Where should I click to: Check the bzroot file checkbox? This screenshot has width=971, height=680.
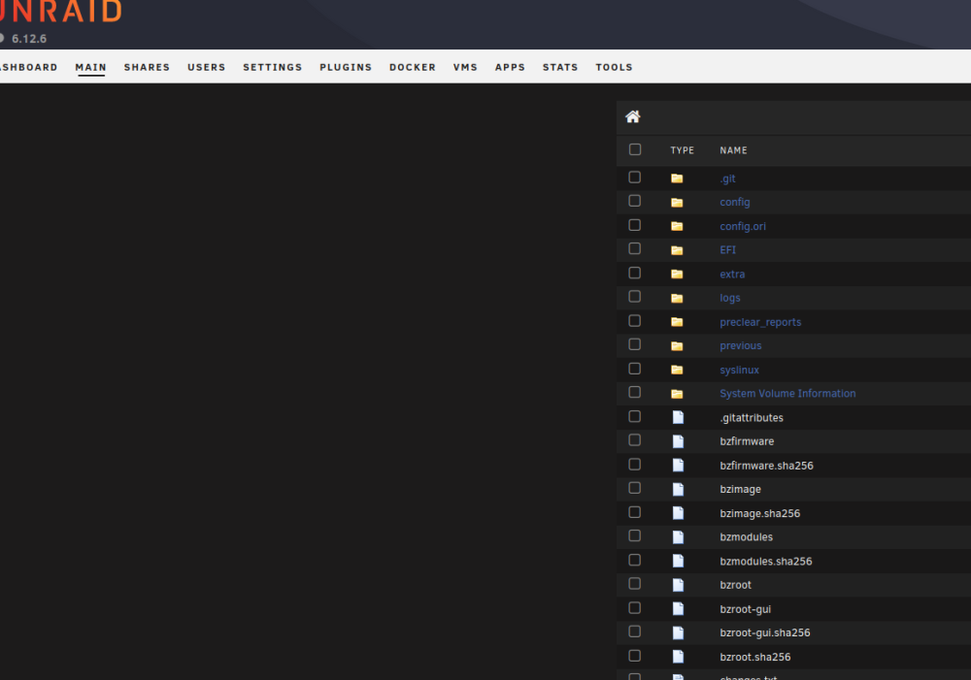pyautogui.click(x=635, y=583)
